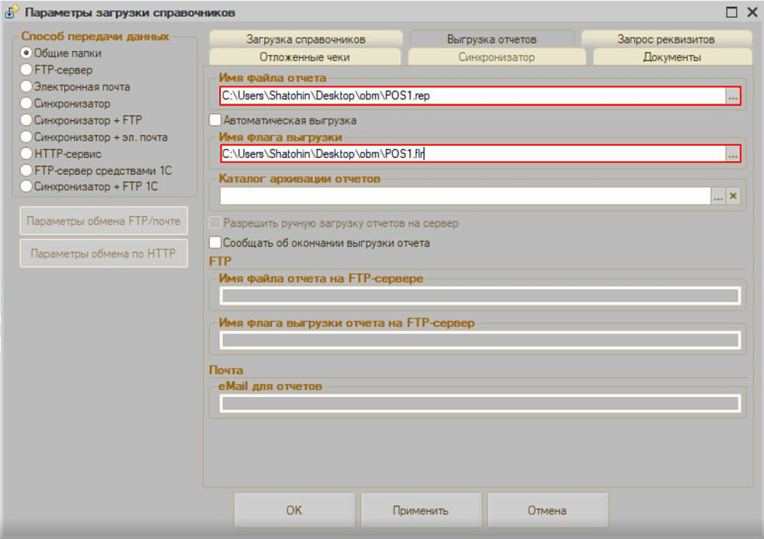Clear the report archive catalog field
Viewport: 764px width, 539px height.
(x=733, y=196)
